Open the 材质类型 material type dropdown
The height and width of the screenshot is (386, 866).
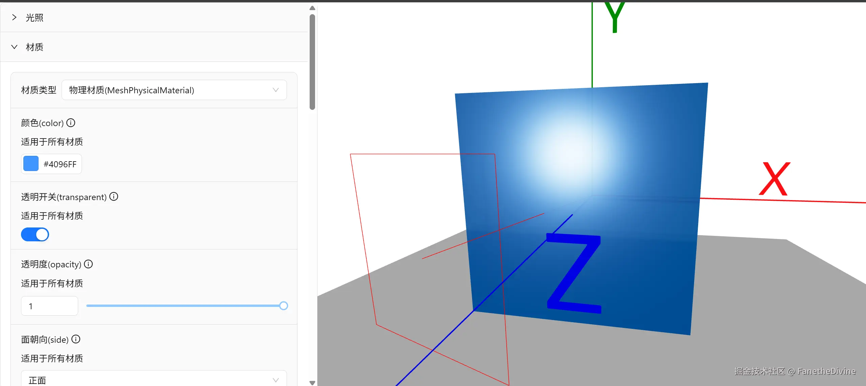click(x=174, y=90)
